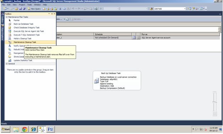Select Back Up Database Task in Toolbox

[x=23, y=24]
